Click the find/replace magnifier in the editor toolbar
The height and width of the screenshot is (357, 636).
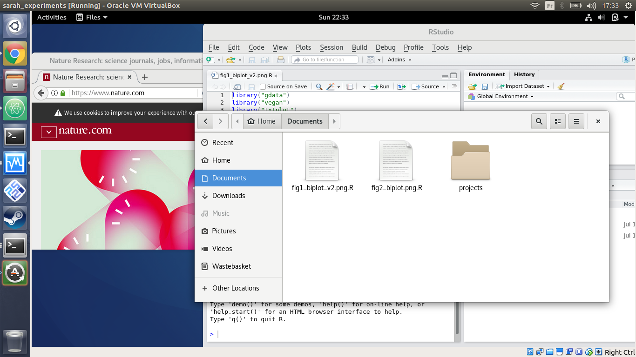(x=319, y=86)
